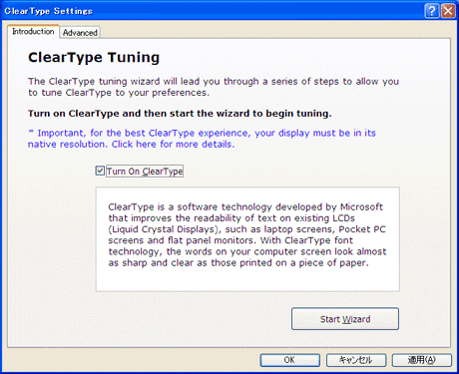This screenshot has width=459, height=374.
Task: Click the 'The ClearType tuning wizard will lead' paragraph
Action: click(214, 87)
